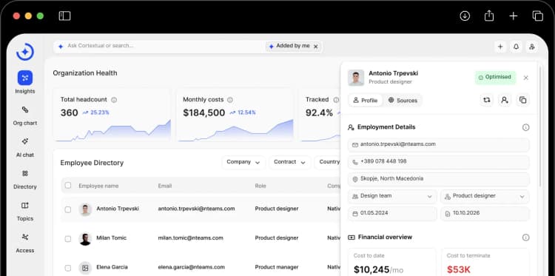Open the Topics sidebar icon
Viewport: 555px width, 276px height.
25,205
